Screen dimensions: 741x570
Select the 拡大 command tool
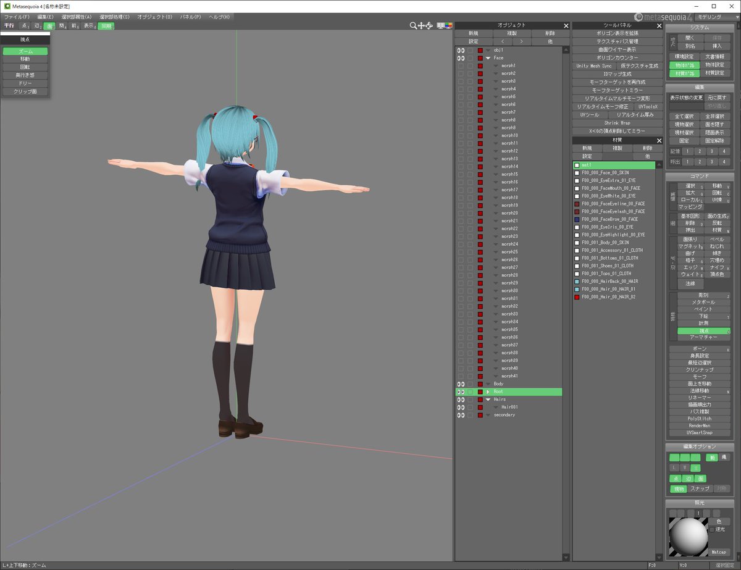click(690, 193)
